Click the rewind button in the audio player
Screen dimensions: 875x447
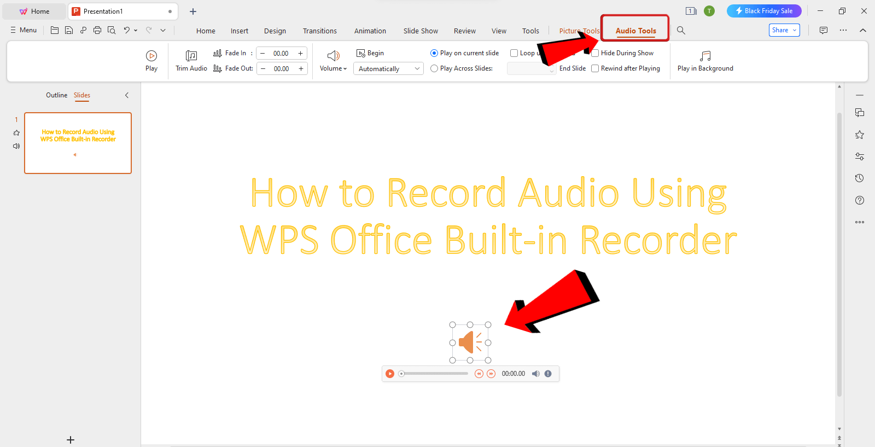pyautogui.click(x=479, y=374)
